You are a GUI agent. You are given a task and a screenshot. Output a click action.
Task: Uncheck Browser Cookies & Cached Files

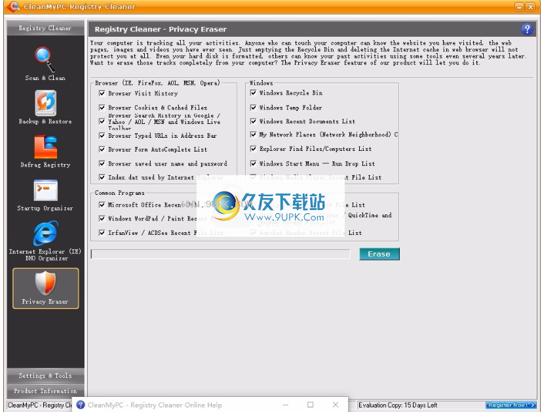pyautogui.click(x=102, y=108)
